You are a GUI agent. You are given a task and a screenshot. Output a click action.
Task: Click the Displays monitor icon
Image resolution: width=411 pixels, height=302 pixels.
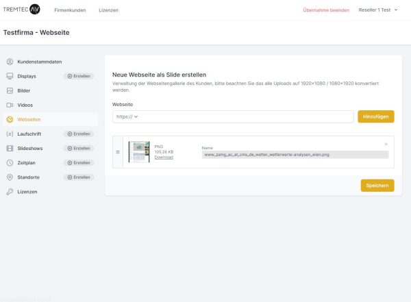[x=10, y=76]
